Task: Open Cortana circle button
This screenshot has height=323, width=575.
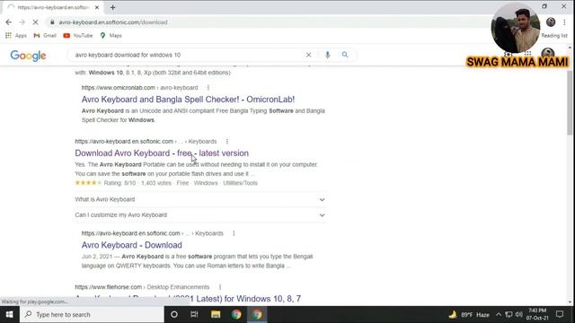Action: coord(174,315)
